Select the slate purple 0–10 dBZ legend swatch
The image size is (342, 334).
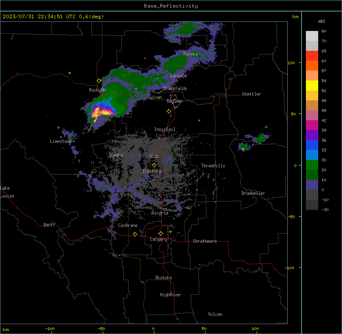tap(312, 185)
